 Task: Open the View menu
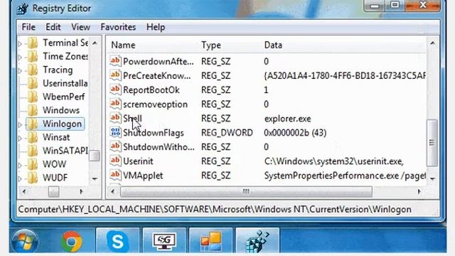pos(80,27)
